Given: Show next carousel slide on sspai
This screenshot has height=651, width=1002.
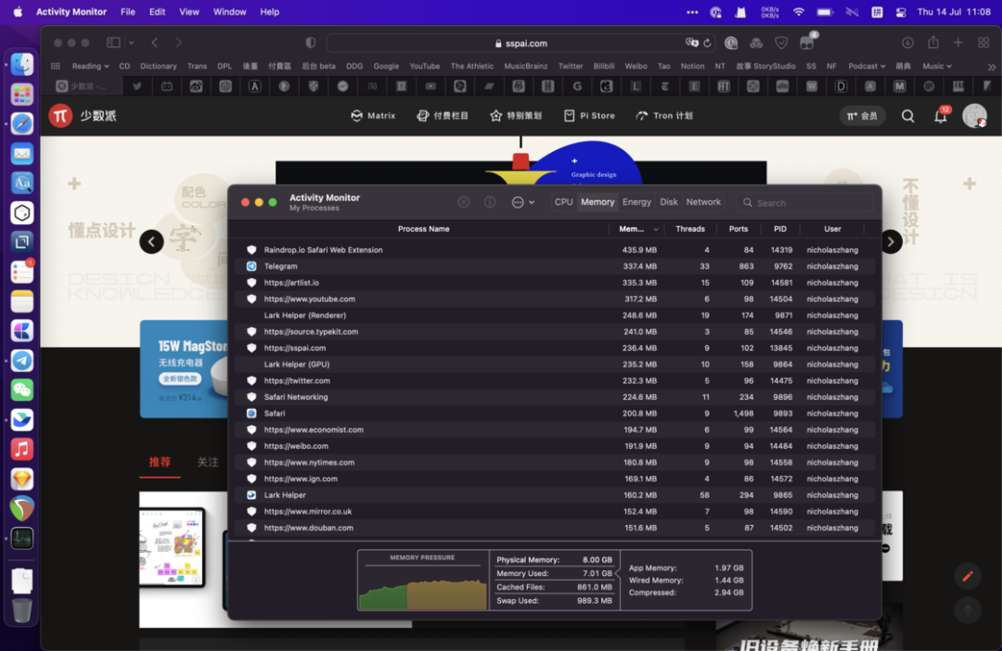Looking at the screenshot, I should pyautogui.click(x=891, y=241).
